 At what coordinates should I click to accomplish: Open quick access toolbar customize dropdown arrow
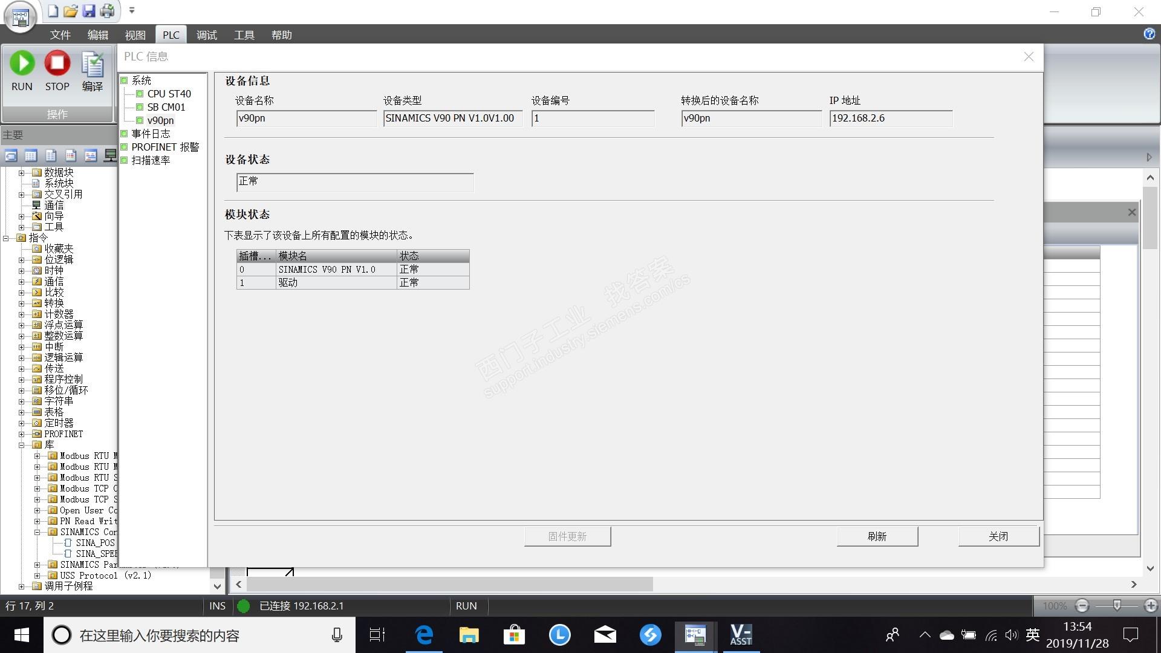(x=132, y=10)
